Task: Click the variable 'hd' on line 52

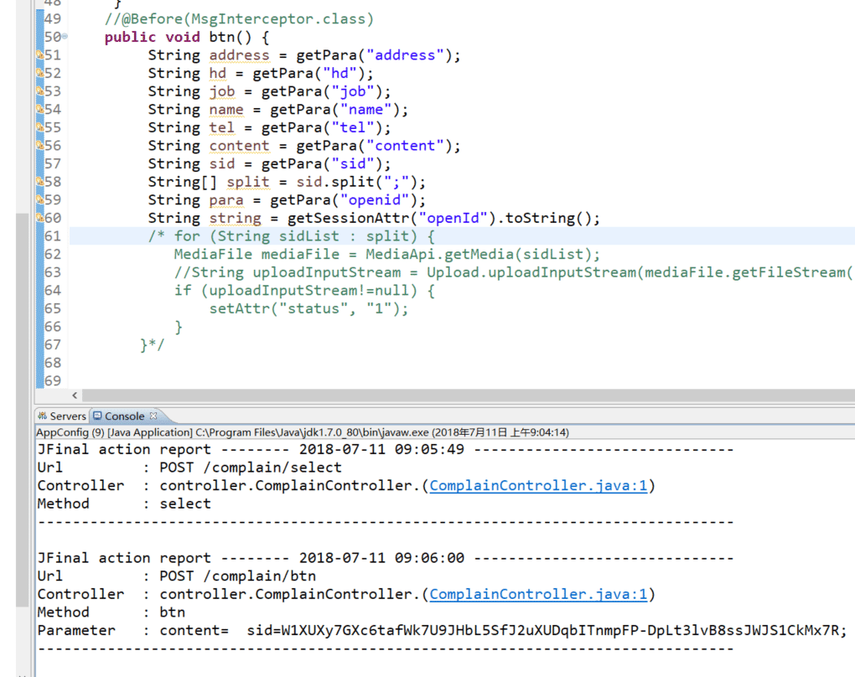Action: point(218,73)
